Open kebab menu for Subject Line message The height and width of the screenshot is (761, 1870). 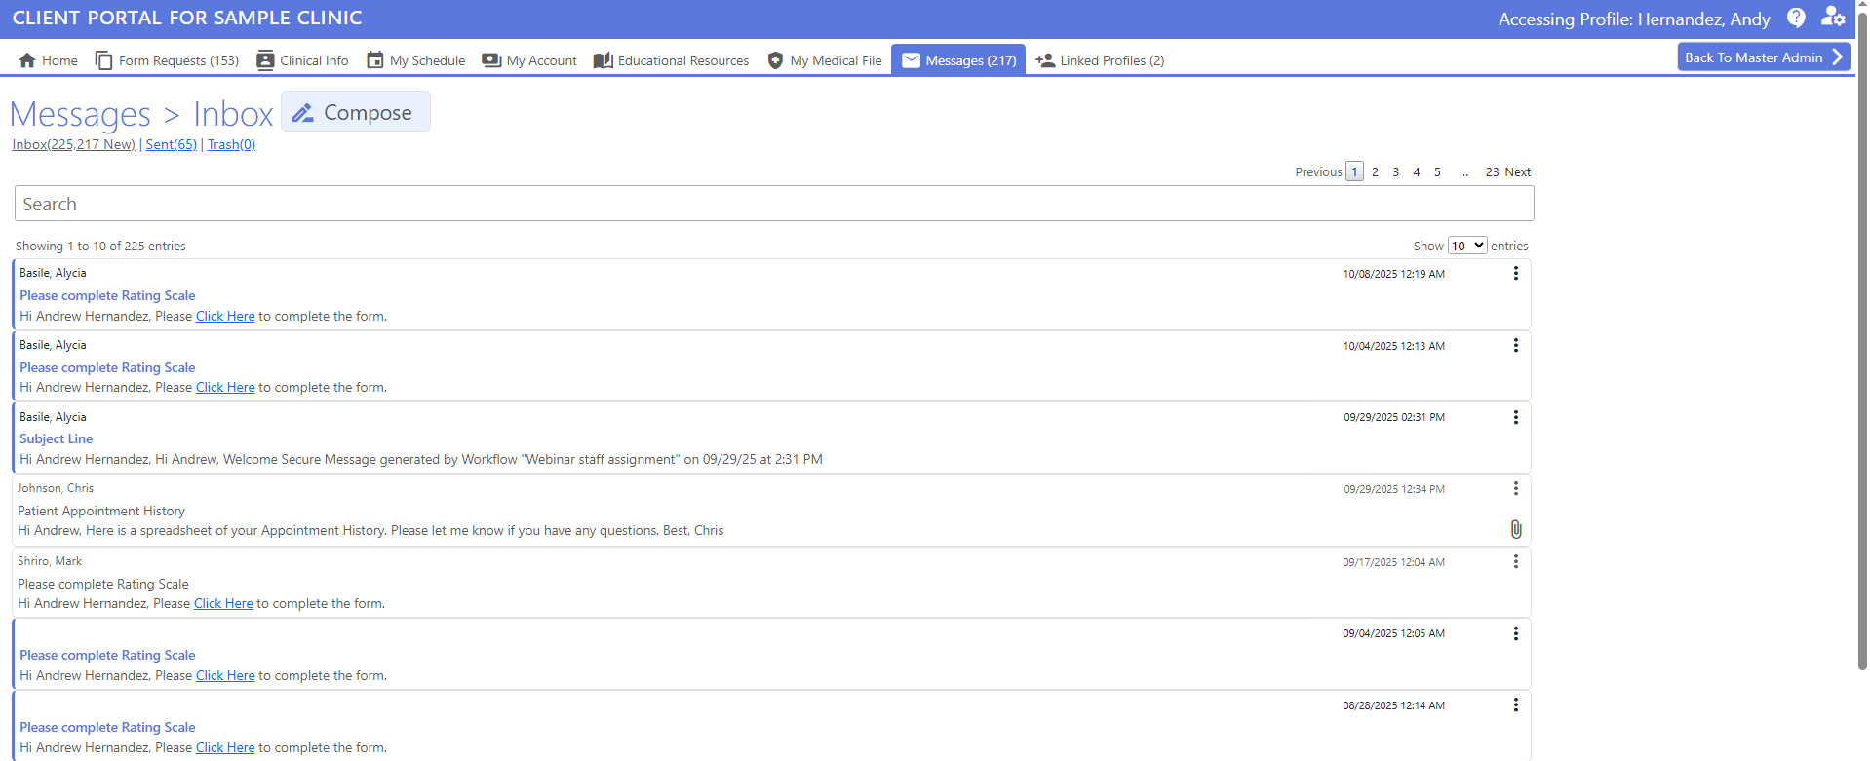pos(1515,417)
